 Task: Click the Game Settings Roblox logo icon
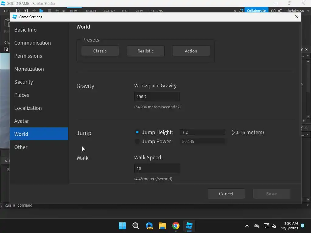click(15, 17)
